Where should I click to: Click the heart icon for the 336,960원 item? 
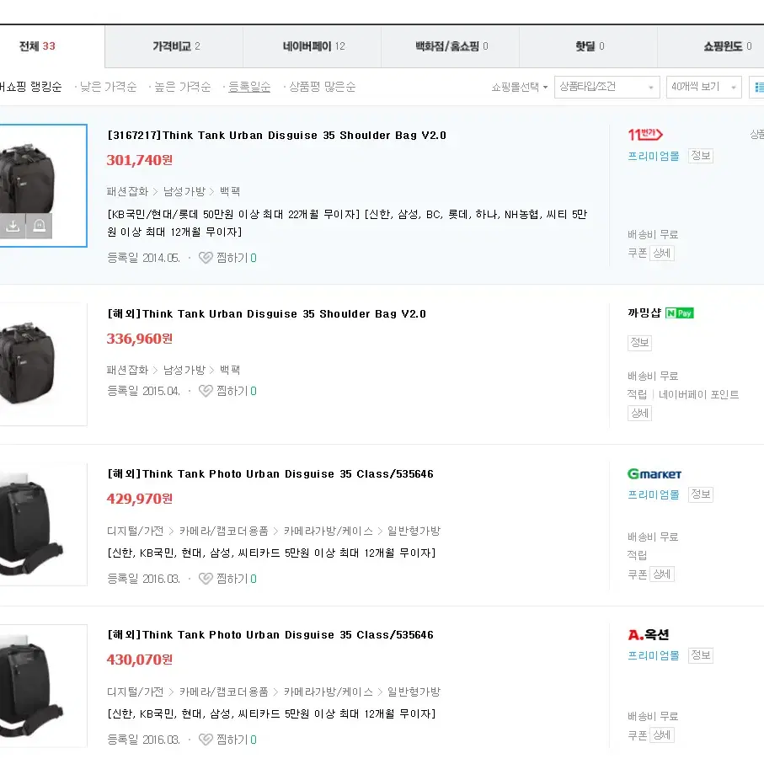click(x=206, y=391)
